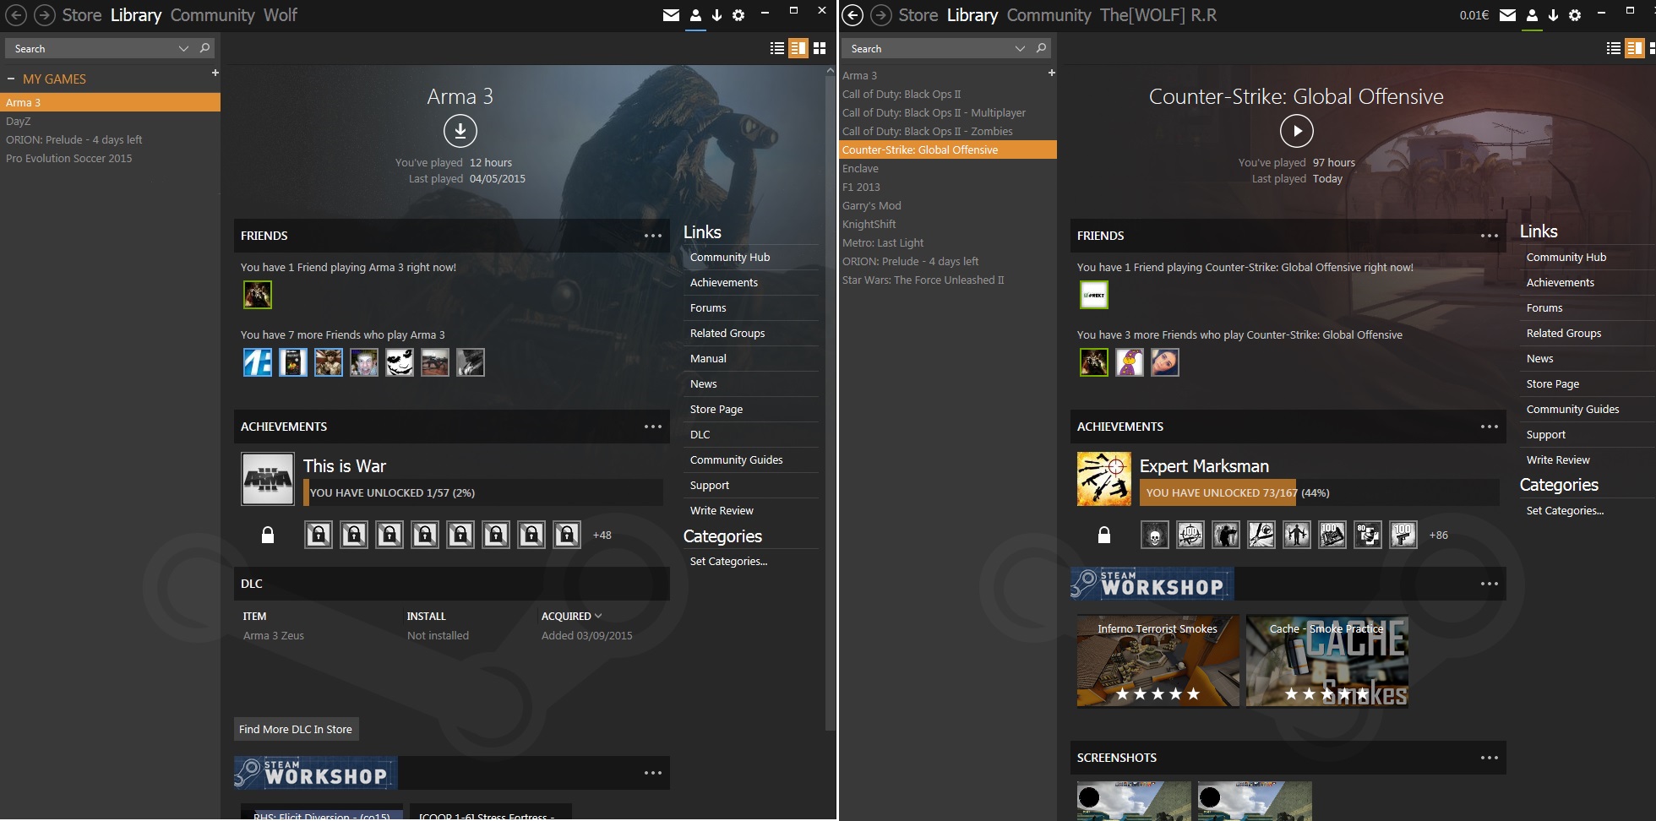Switch to list view in Wolf window

click(x=777, y=48)
